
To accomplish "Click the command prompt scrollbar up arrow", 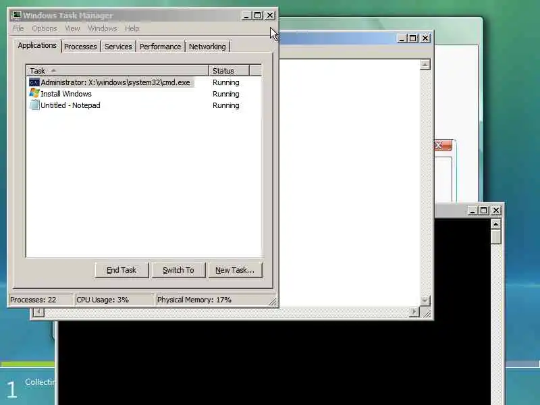I will [495, 225].
